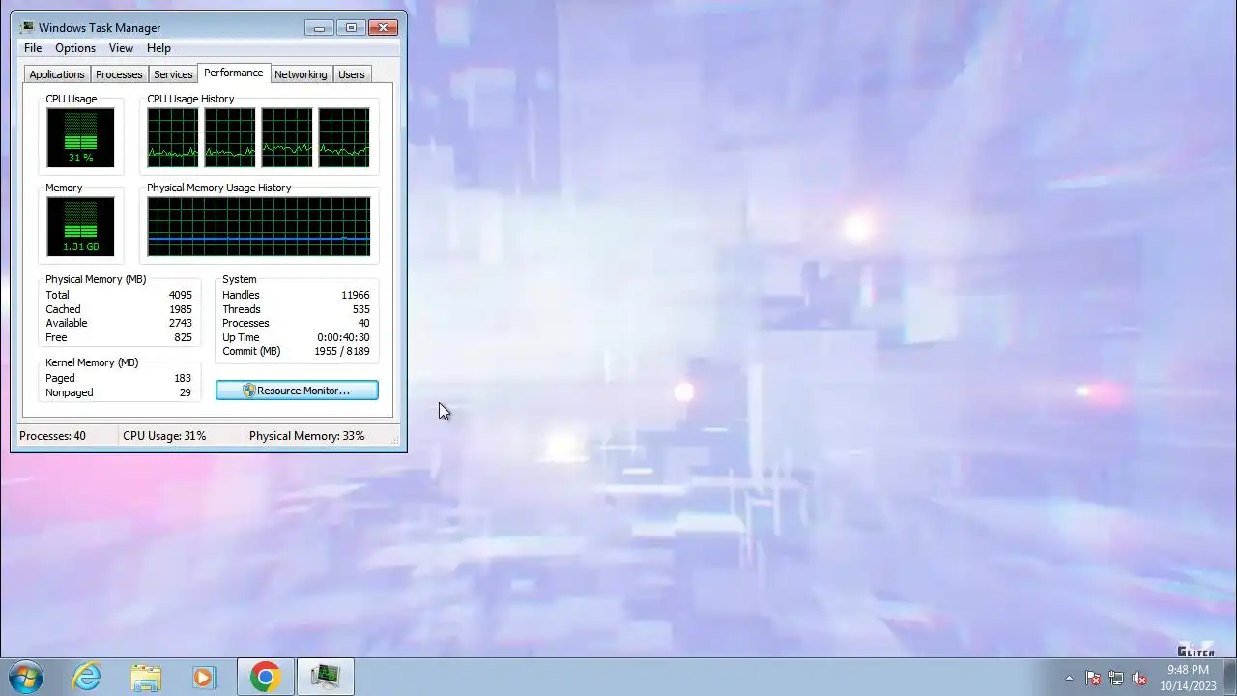Switch to the Services tab
The height and width of the screenshot is (696, 1237).
click(173, 74)
